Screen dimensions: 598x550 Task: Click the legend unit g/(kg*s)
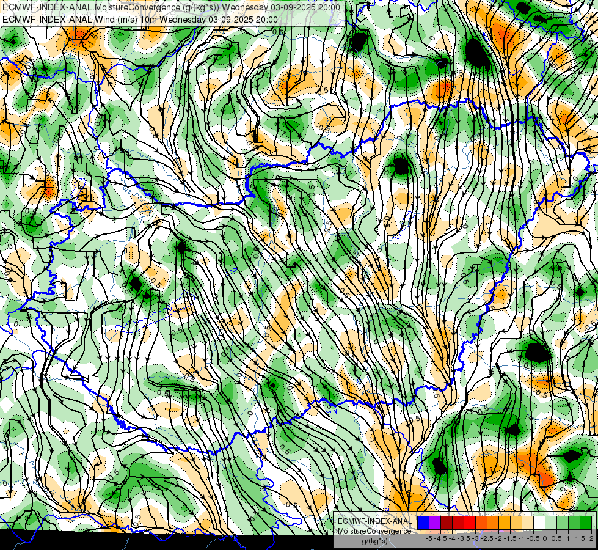click(375, 541)
